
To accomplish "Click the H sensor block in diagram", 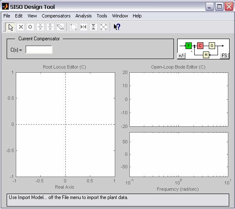I will coord(206,55).
